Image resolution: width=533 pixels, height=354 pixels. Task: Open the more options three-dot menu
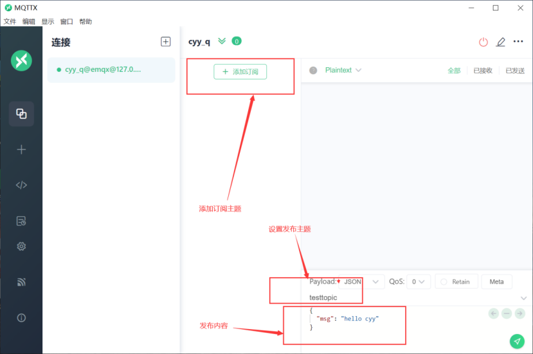(x=518, y=42)
